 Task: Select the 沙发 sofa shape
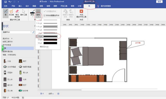pos(7,61)
